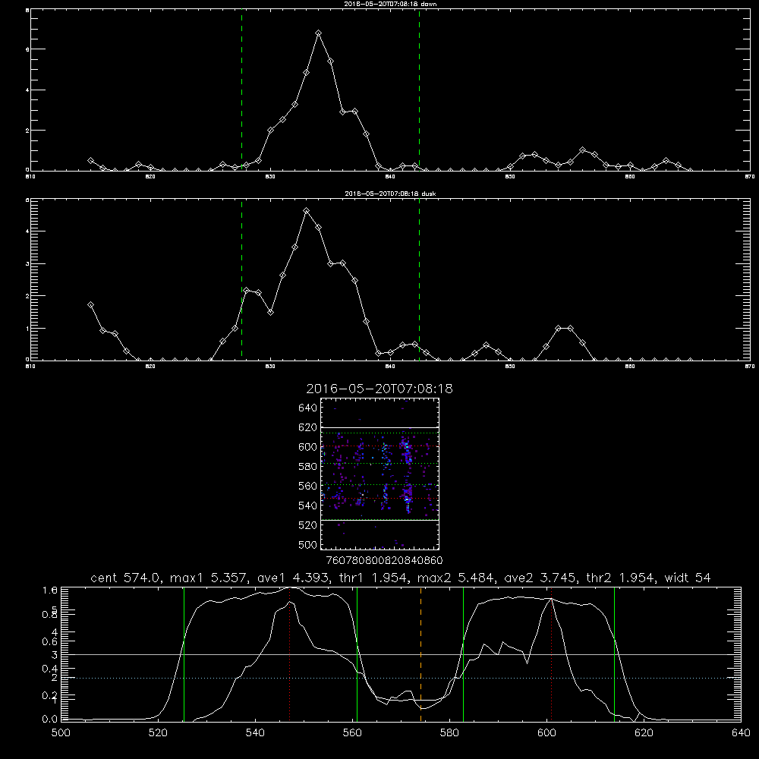This screenshot has height=759, width=759.
Task: Click the green boundary line near 525 in bottom plot
Action: coord(184,654)
